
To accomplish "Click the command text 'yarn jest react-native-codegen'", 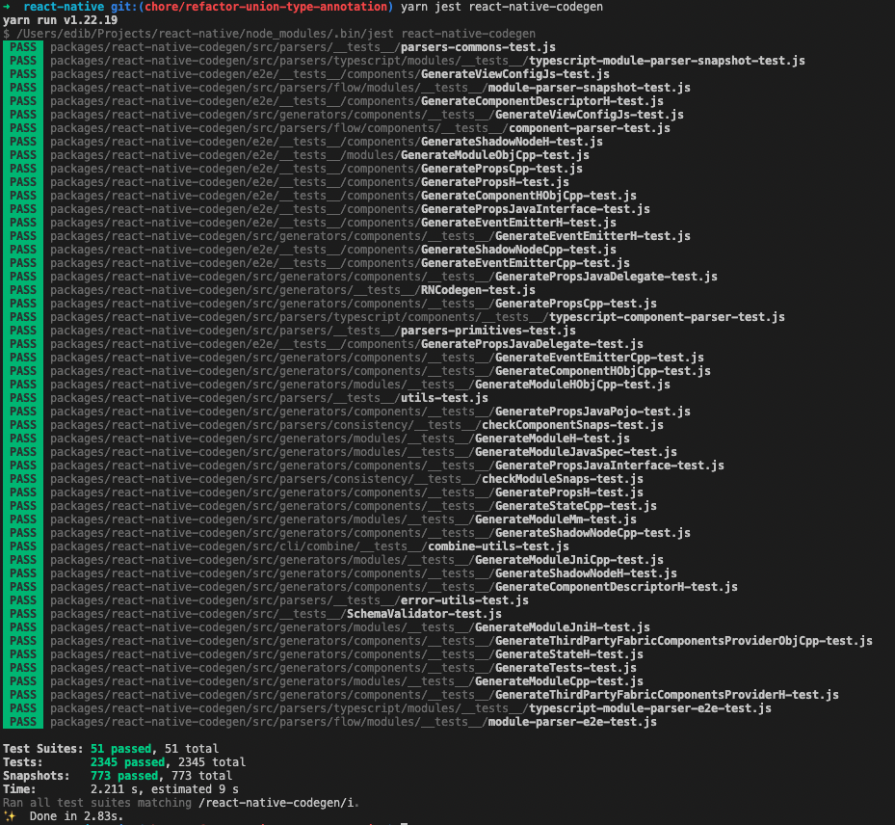I will [502, 7].
